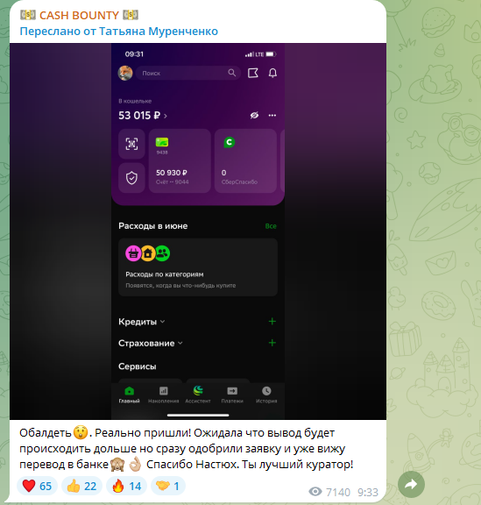The height and width of the screenshot is (505, 481).
Task: Click the forward arrow share button
Action: click(x=411, y=484)
